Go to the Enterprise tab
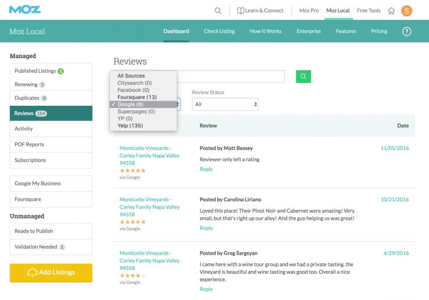 (x=309, y=31)
